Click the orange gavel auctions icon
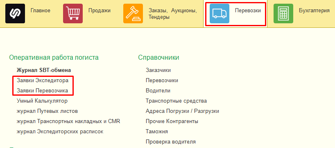 click(133, 13)
